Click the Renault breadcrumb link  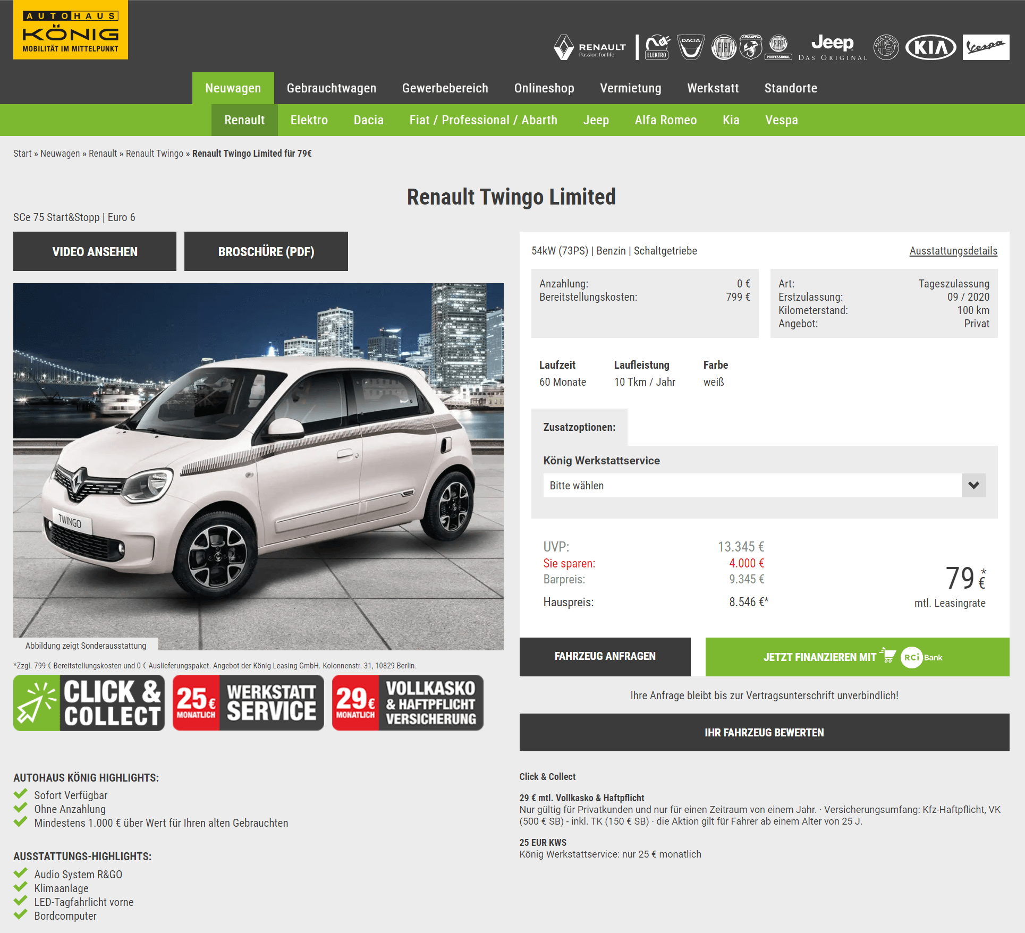pos(103,154)
